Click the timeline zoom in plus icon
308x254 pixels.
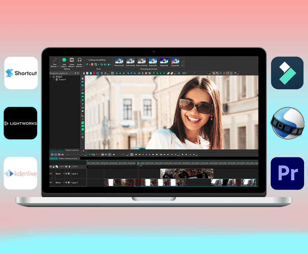[x=52, y=154]
